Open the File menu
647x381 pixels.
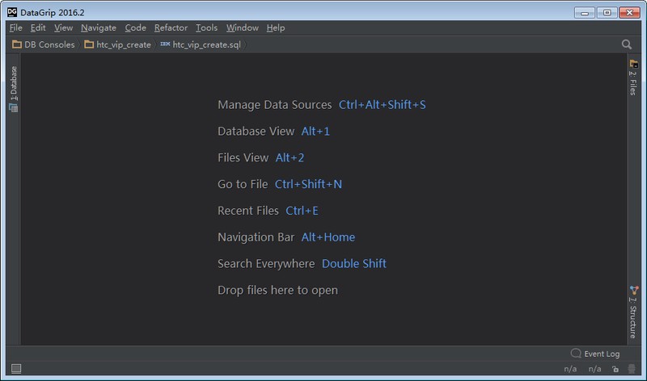point(15,27)
